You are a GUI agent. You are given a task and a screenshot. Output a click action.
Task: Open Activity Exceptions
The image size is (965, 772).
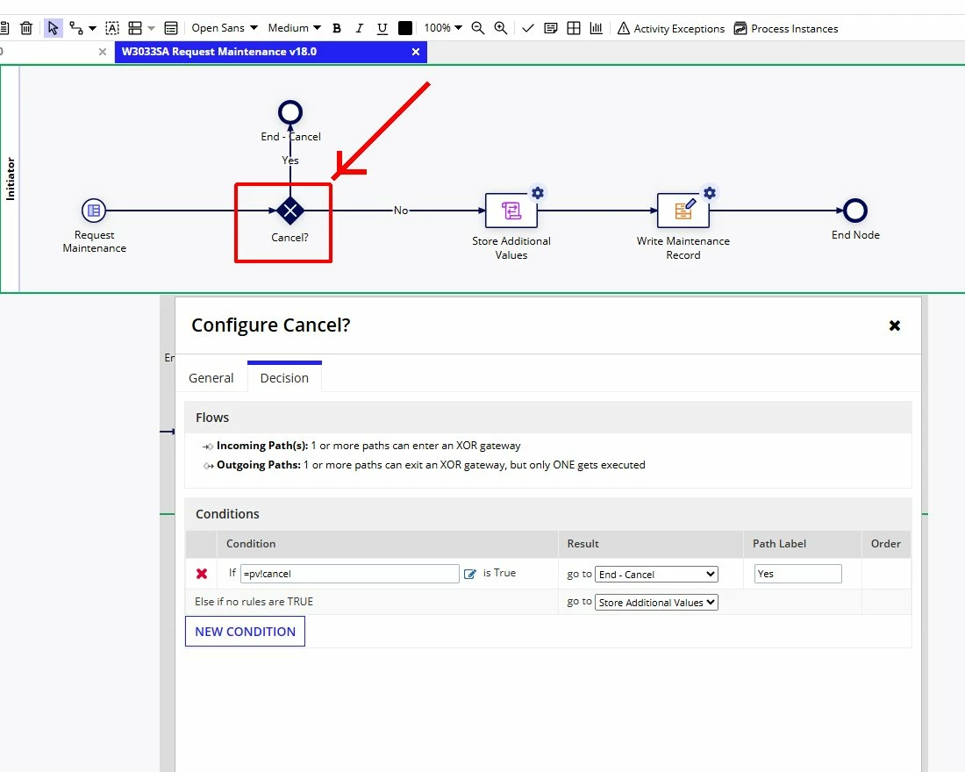[671, 28]
